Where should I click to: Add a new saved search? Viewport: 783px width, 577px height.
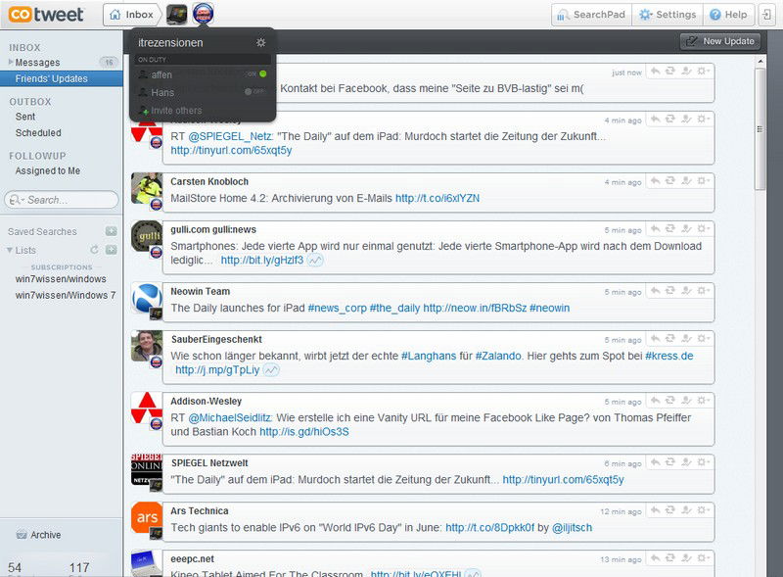[x=111, y=231]
